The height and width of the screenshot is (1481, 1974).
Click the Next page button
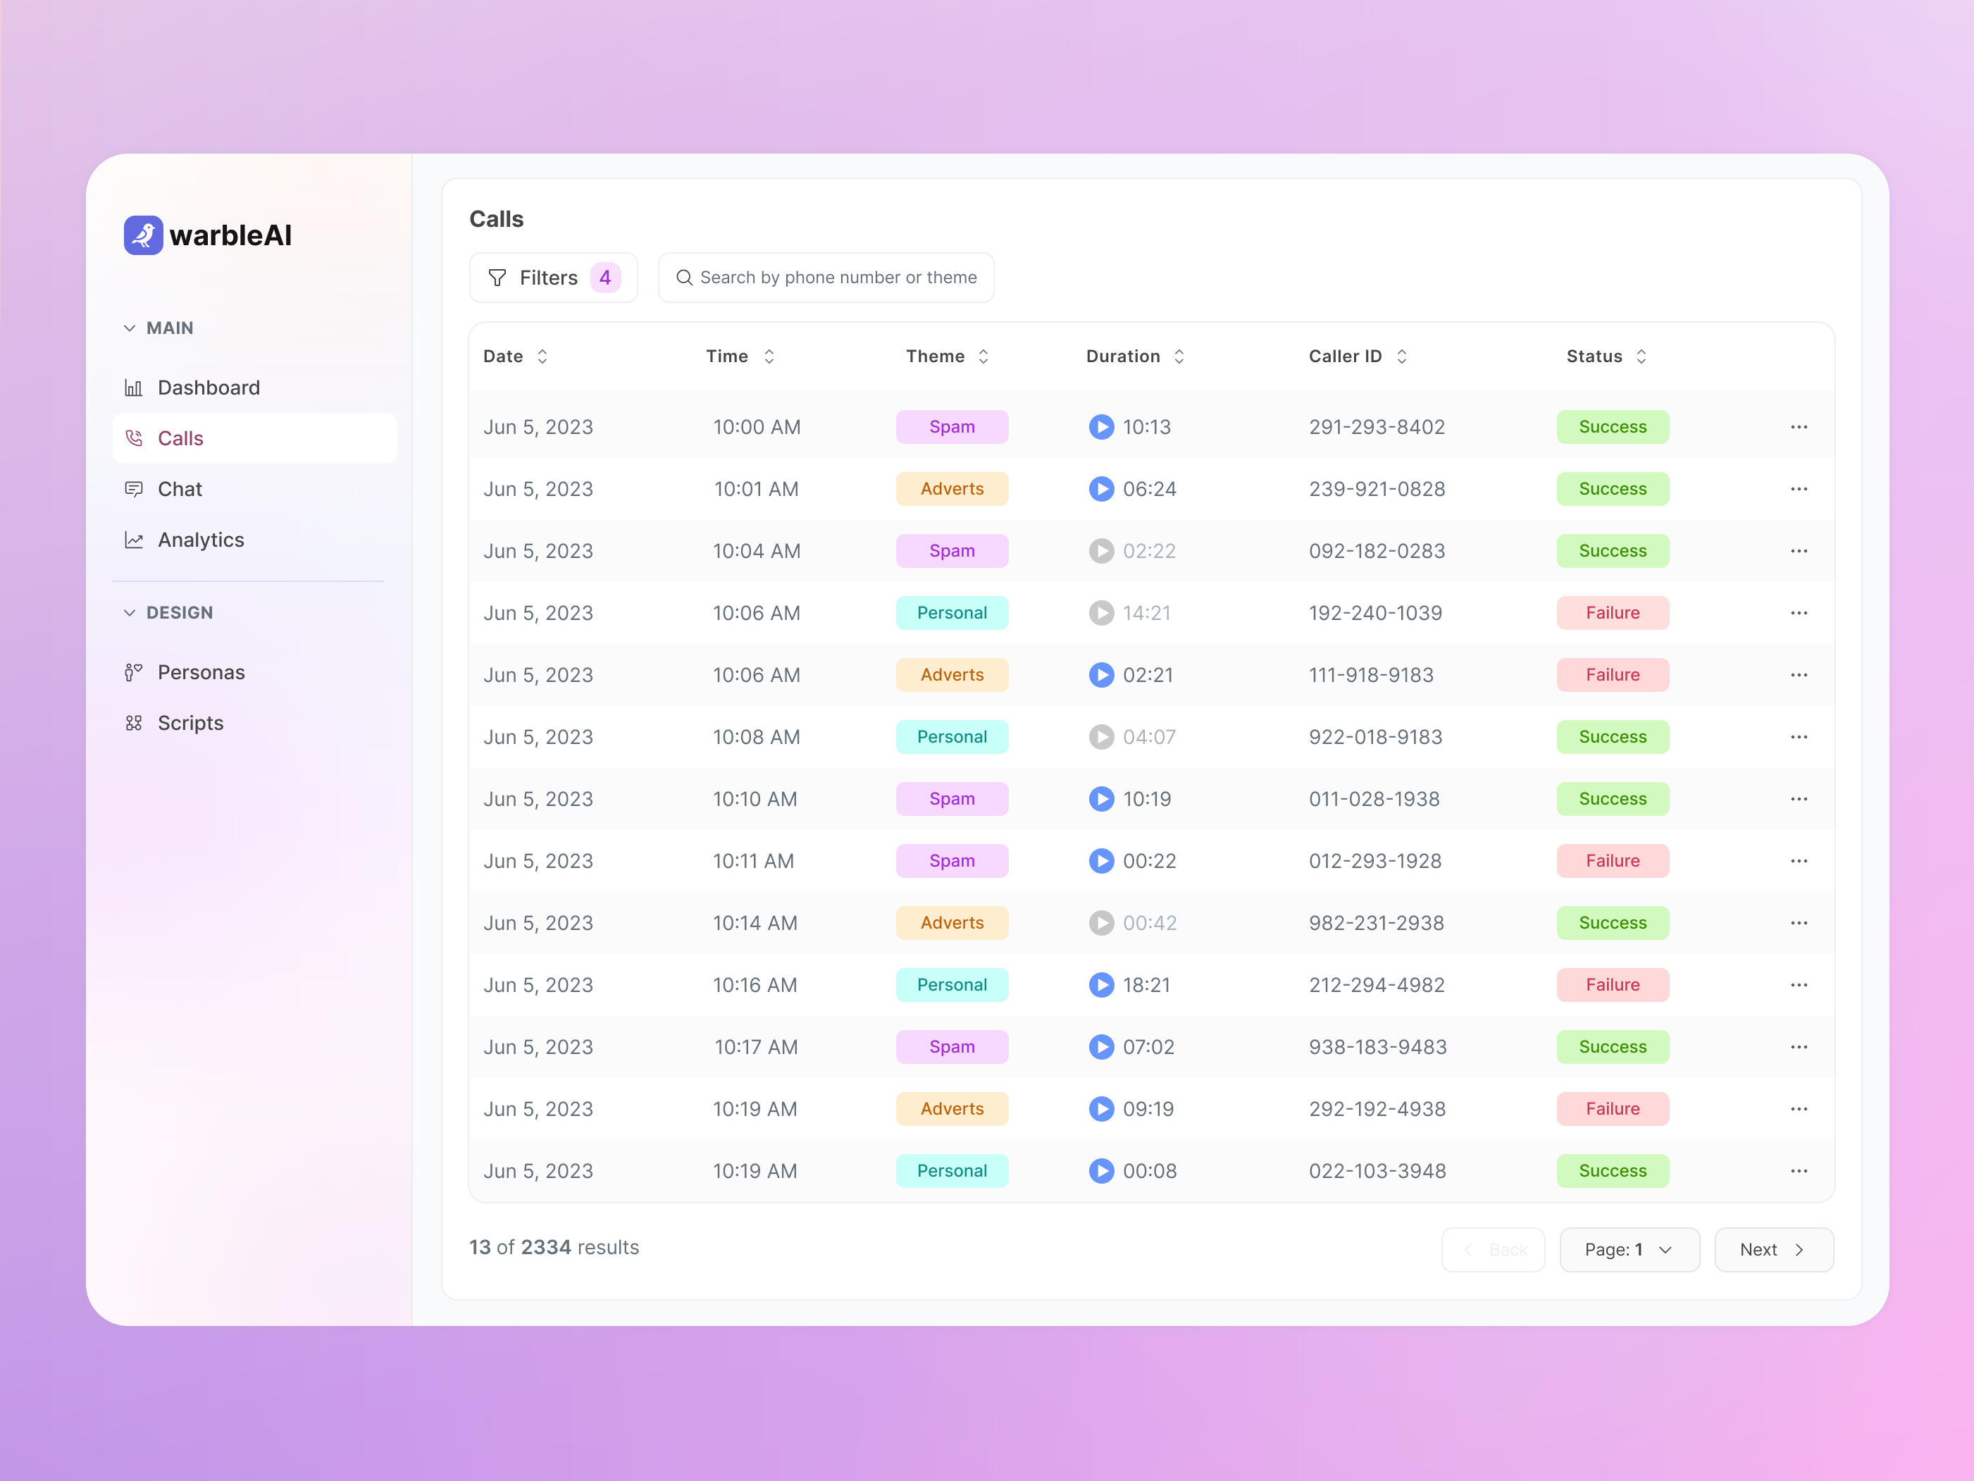[1773, 1249]
